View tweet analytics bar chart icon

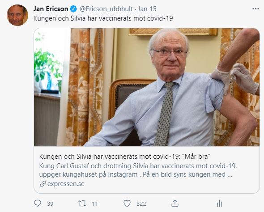[x=219, y=204]
